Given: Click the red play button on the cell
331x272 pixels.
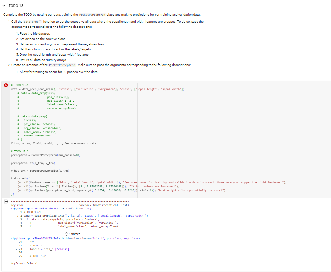Looking at the screenshot, I should (6, 85).
